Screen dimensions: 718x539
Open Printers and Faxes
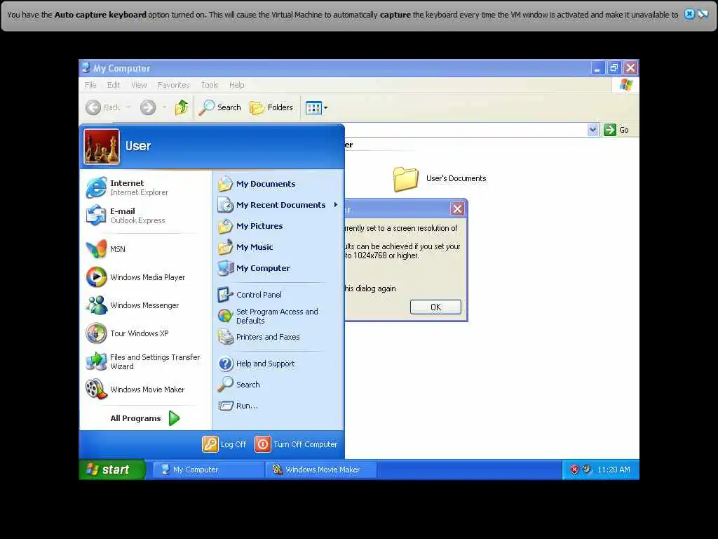(x=278, y=337)
